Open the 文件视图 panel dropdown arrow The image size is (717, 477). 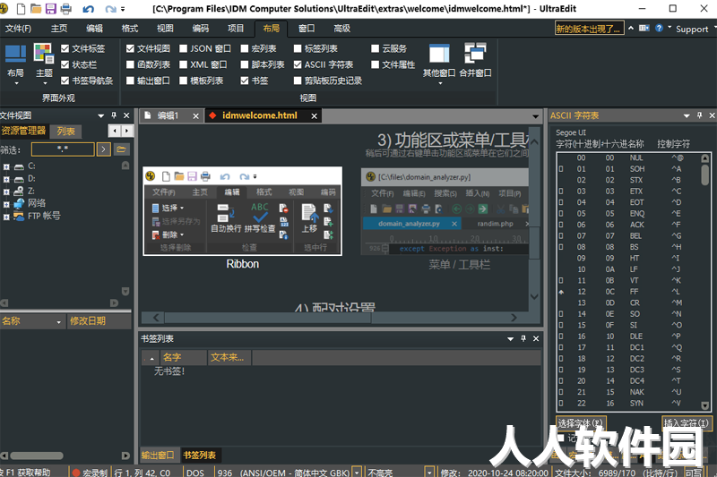tap(101, 115)
